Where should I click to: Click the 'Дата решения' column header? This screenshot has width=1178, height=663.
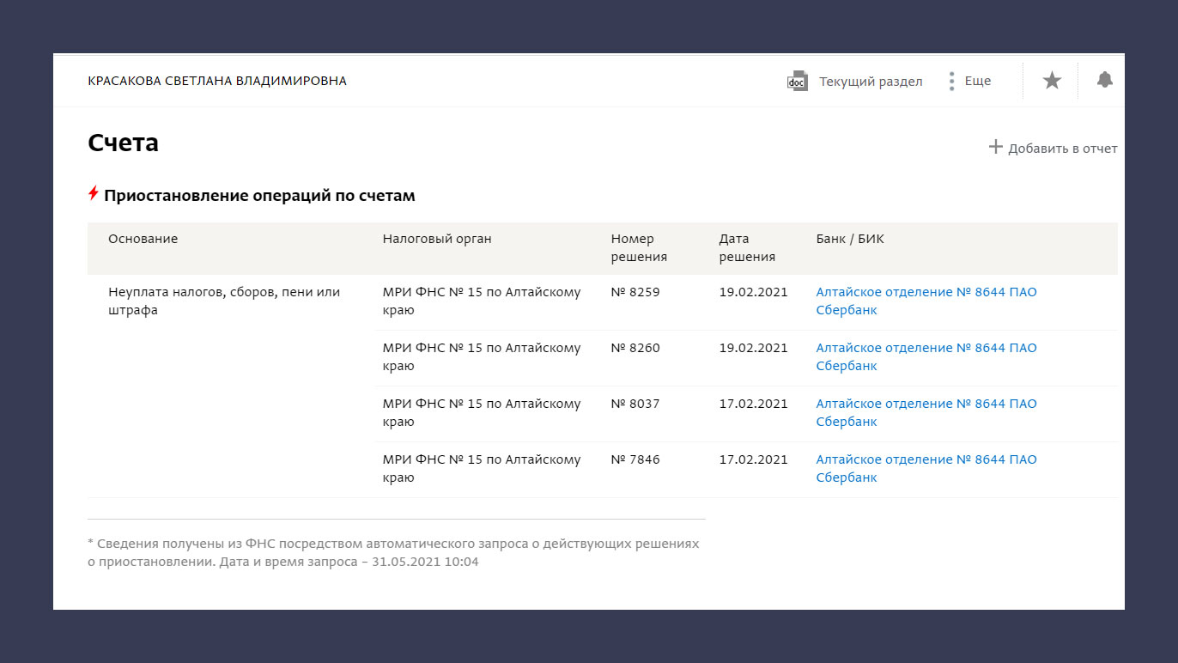(747, 248)
